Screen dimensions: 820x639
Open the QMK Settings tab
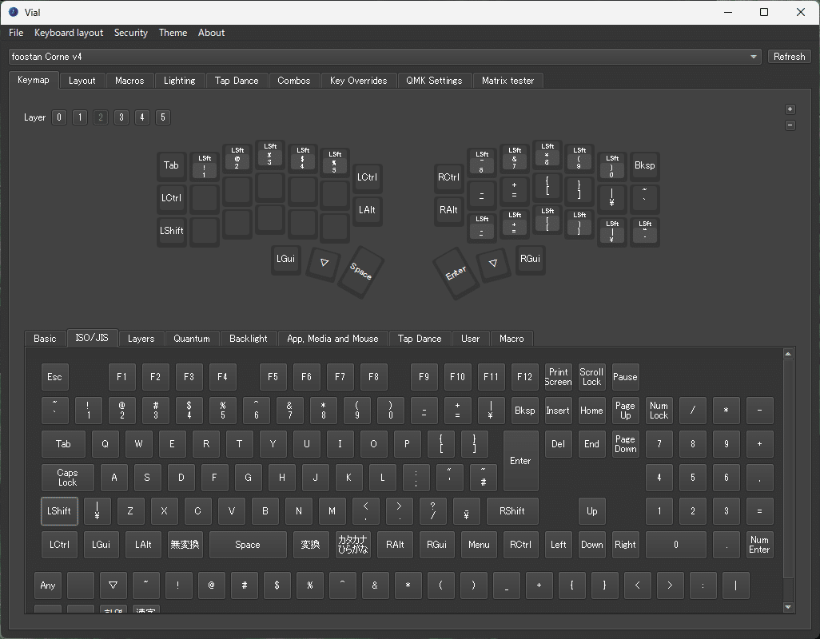434,81
